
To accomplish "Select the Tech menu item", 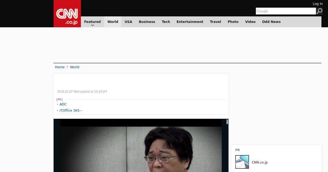I will 166,22.
